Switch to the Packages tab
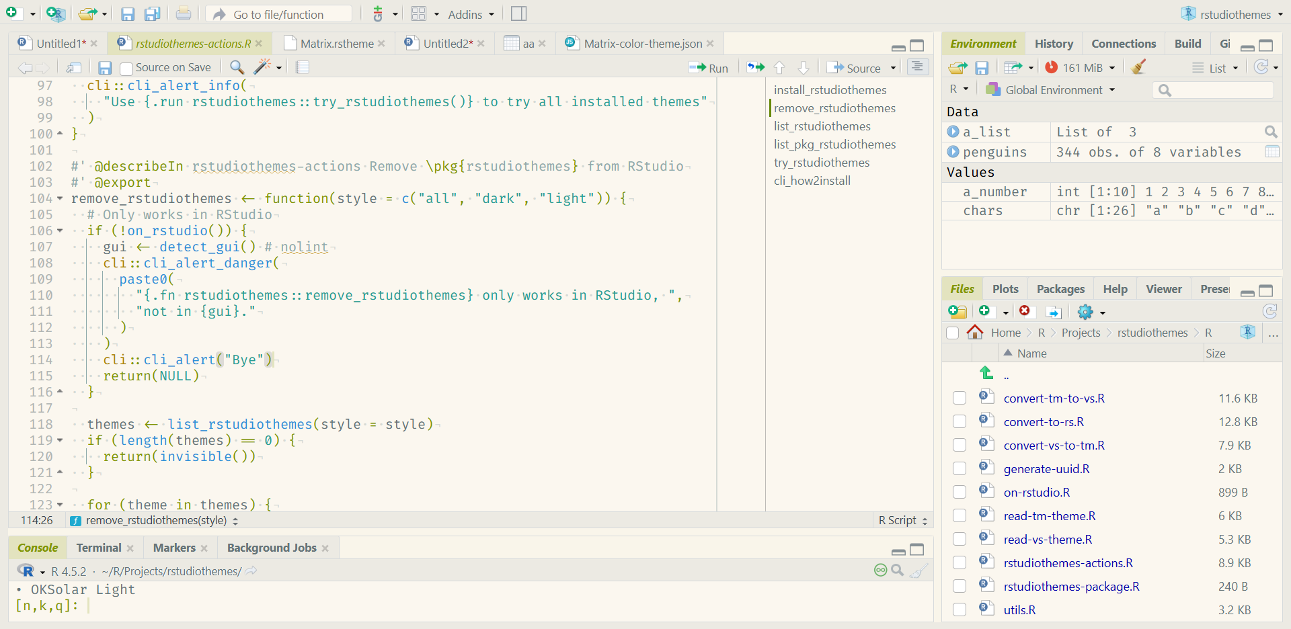1291x629 pixels. [x=1060, y=289]
